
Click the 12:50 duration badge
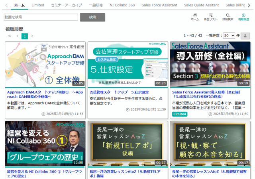[78, 163]
